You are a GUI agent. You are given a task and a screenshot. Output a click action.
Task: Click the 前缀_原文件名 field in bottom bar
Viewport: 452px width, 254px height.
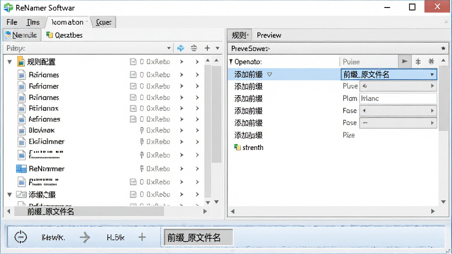pos(198,238)
